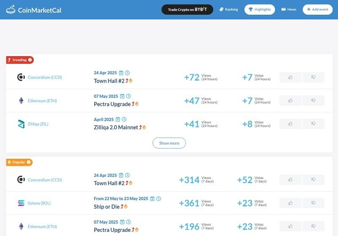Screen dimensions: 338x236
Task: Open the CoinMarketCal logo home link
Action: pos(34,10)
